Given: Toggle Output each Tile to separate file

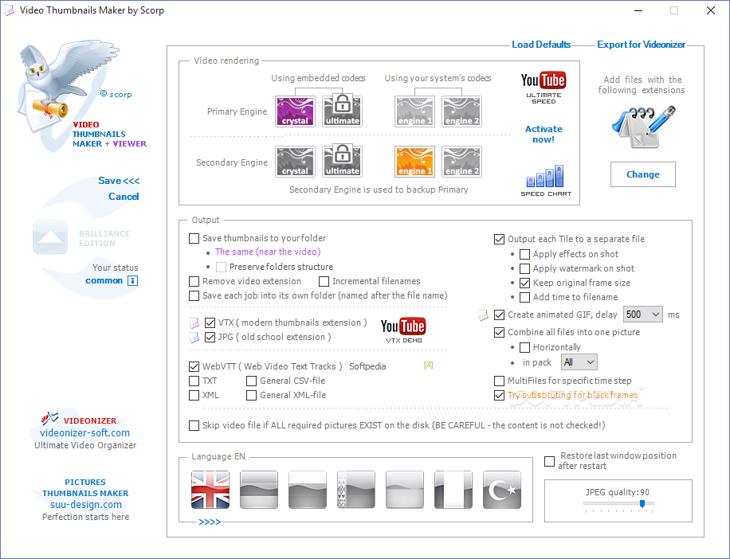Looking at the screenshot, I should tap(499, 239).
